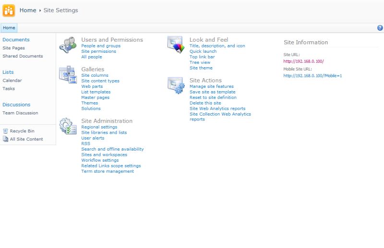Open Title, description, and icon settings
The height and width of the screenshot is (248, 384).
click(x=217, y=46)
